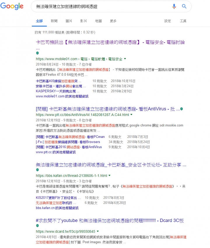Image resolution: width=210 pixels, height=248 pixels.
Task: Expand the dropdown arrow after mobile01 breadcrumb
Action: click(125, 59)
